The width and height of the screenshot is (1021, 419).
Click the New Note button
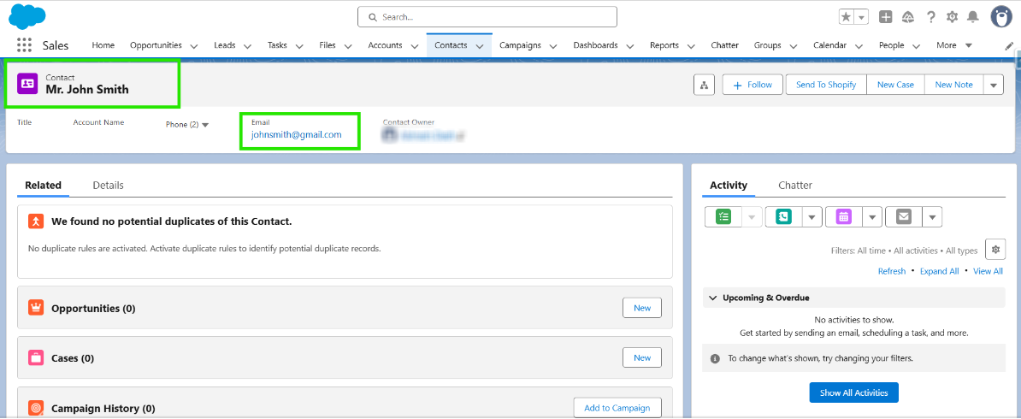click(953, 85)
